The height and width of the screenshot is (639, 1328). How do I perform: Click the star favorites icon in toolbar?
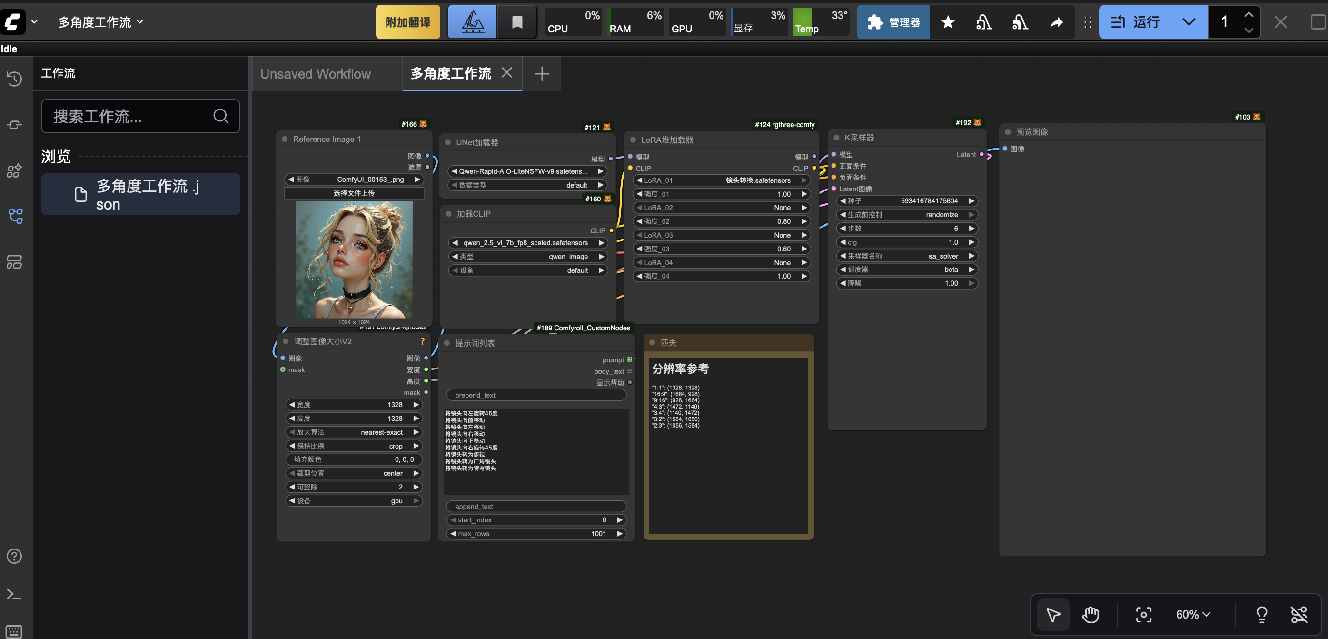pos(948,22)
